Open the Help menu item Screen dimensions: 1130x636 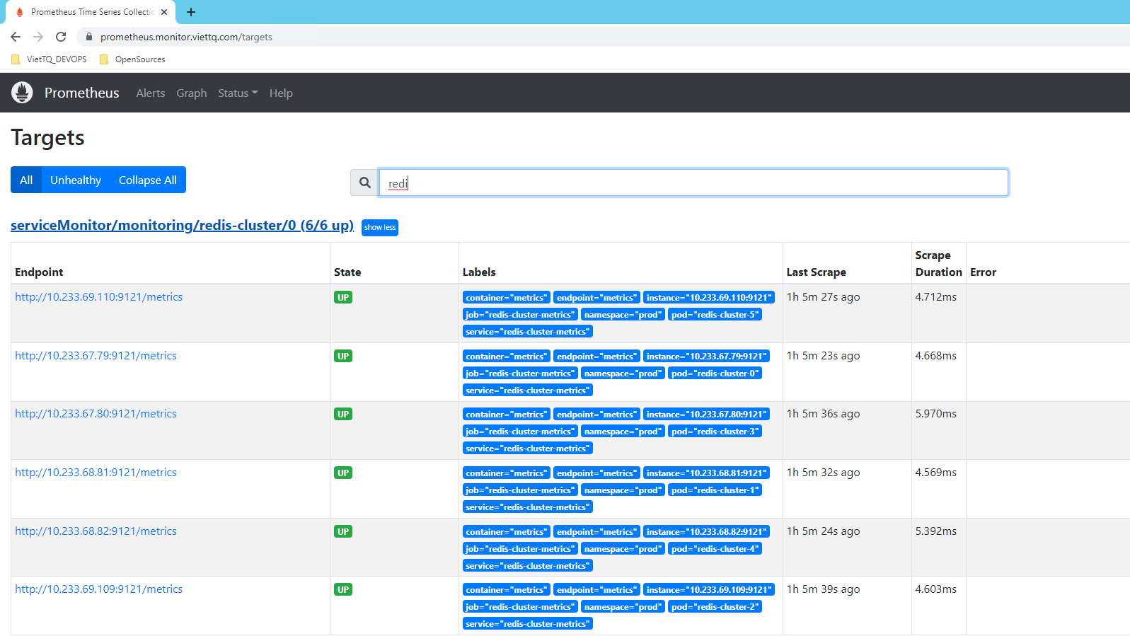(x=281, y=93)
